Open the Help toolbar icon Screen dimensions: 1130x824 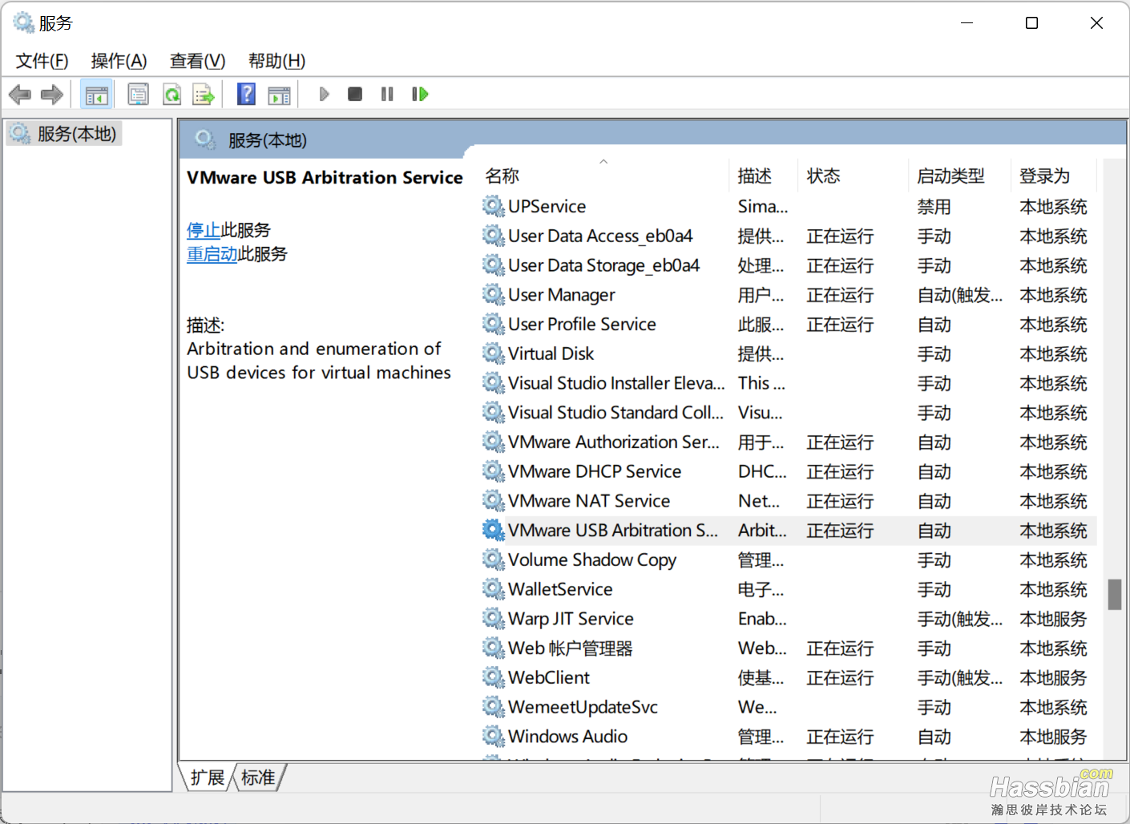pos(246,95)
